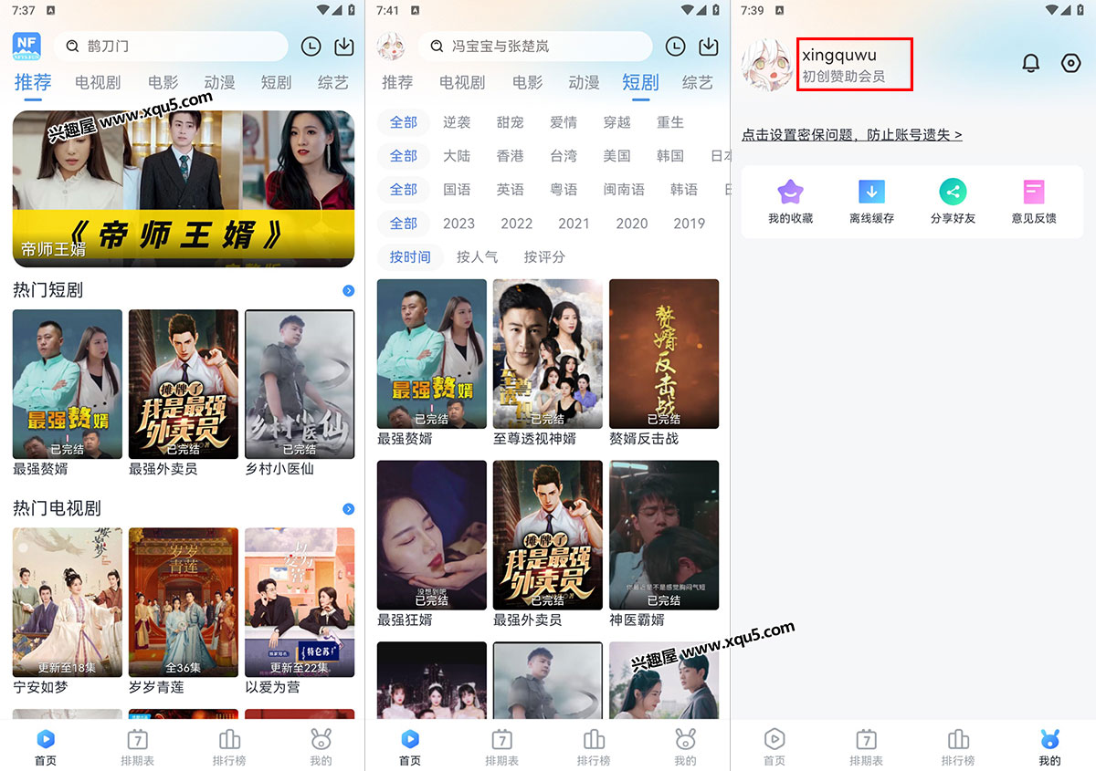Switch to 电视剧 tab in left screen

98,82
